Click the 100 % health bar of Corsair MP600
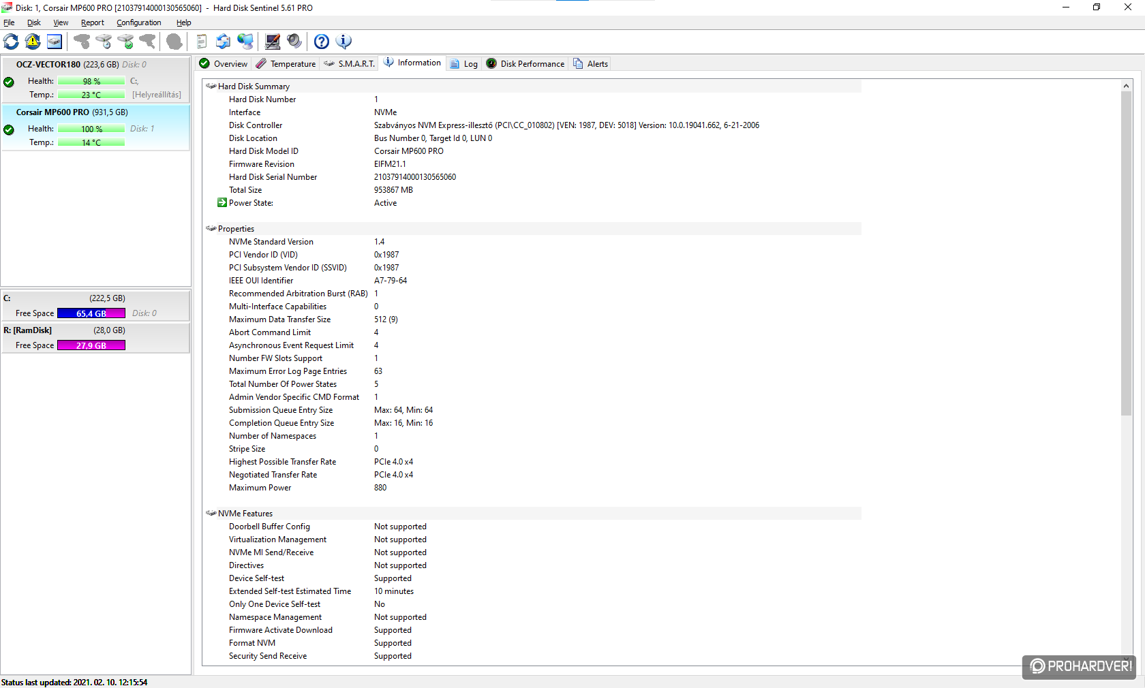The height and width of the screenshot is (688, 1145). click(x=91, y=129)
